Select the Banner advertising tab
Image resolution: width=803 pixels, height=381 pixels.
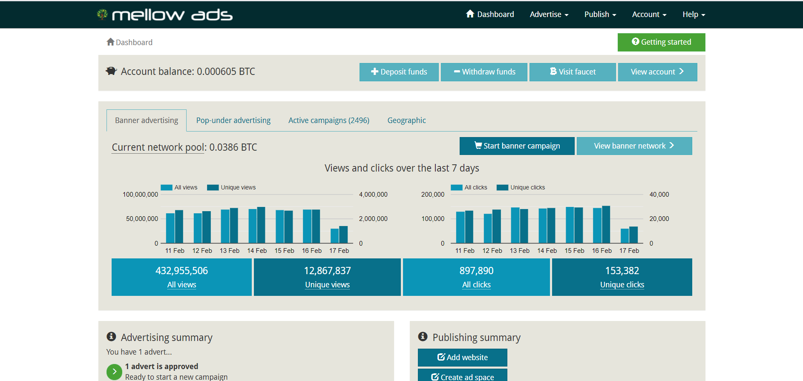coord(147,120)
